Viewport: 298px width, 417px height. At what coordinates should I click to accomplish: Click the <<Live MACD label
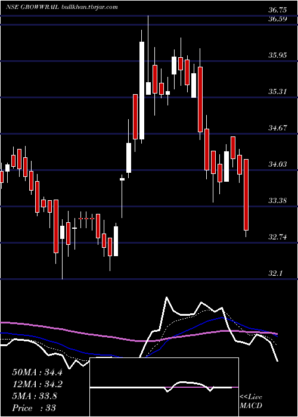coord(251,402)
